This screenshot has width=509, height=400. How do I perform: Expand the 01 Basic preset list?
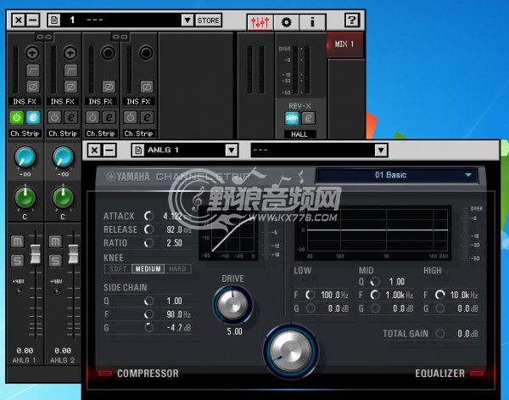tap(468, 175)
